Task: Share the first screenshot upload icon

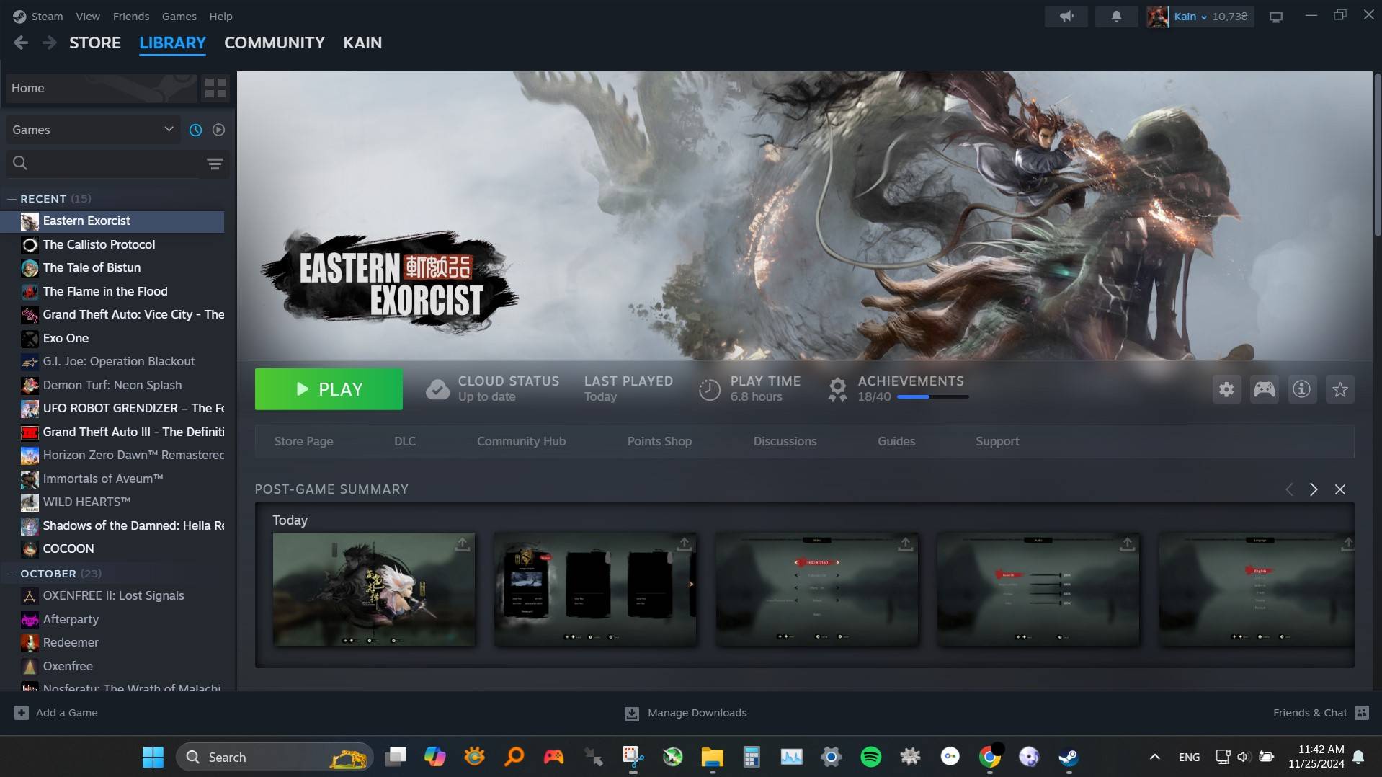Action: coord(463,544)
